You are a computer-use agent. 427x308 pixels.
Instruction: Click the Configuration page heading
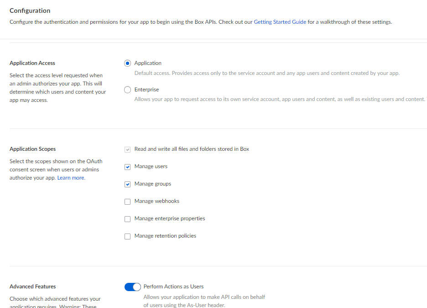coord(30,10)
